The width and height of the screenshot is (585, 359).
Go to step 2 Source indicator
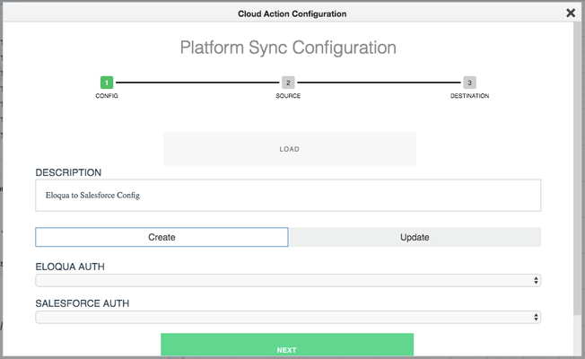pyautogui.click(x=288, y=83)
